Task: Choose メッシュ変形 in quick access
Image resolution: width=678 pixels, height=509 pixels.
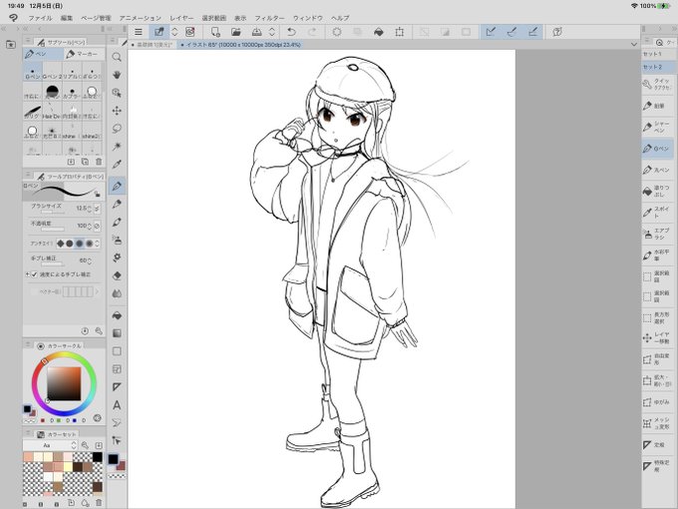Action: [x=657, y=423]
